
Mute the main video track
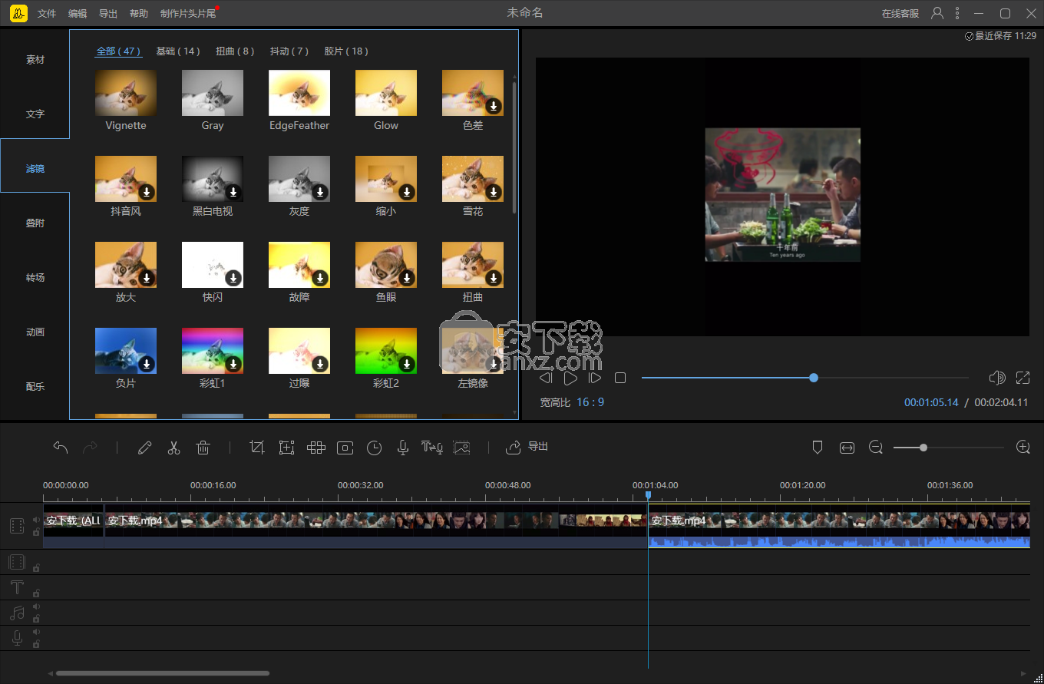pos(36,520)
